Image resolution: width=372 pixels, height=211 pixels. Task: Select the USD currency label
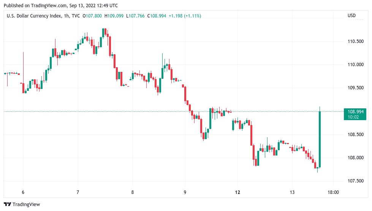tap(351, 16)
